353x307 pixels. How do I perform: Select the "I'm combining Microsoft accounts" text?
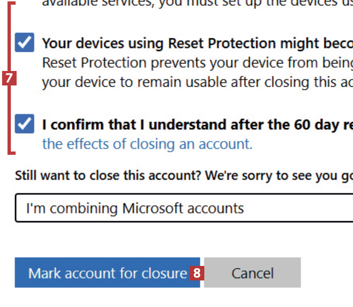(135, 208)
